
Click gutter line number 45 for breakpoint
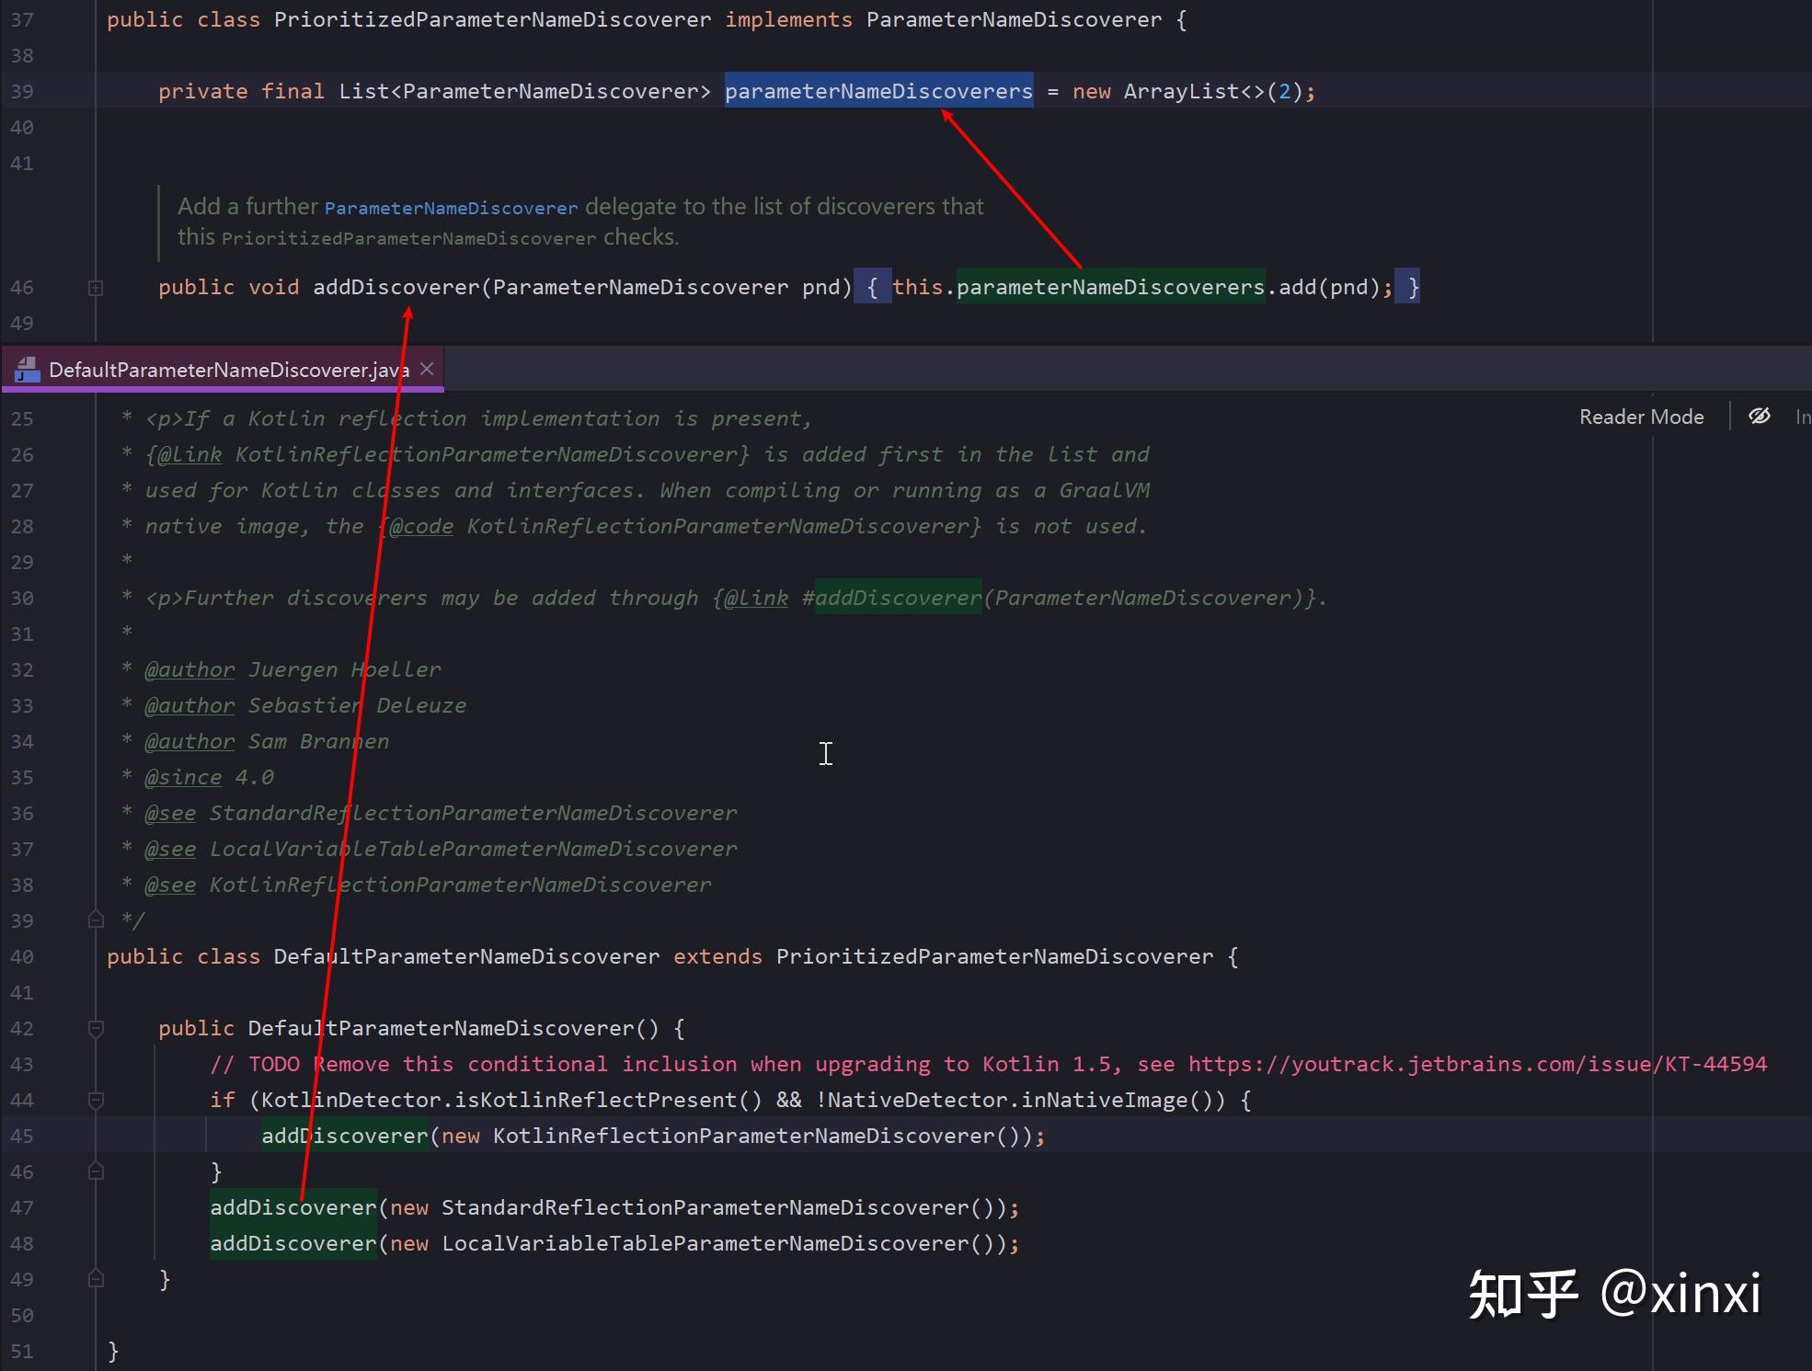[x=22, y=1136]
